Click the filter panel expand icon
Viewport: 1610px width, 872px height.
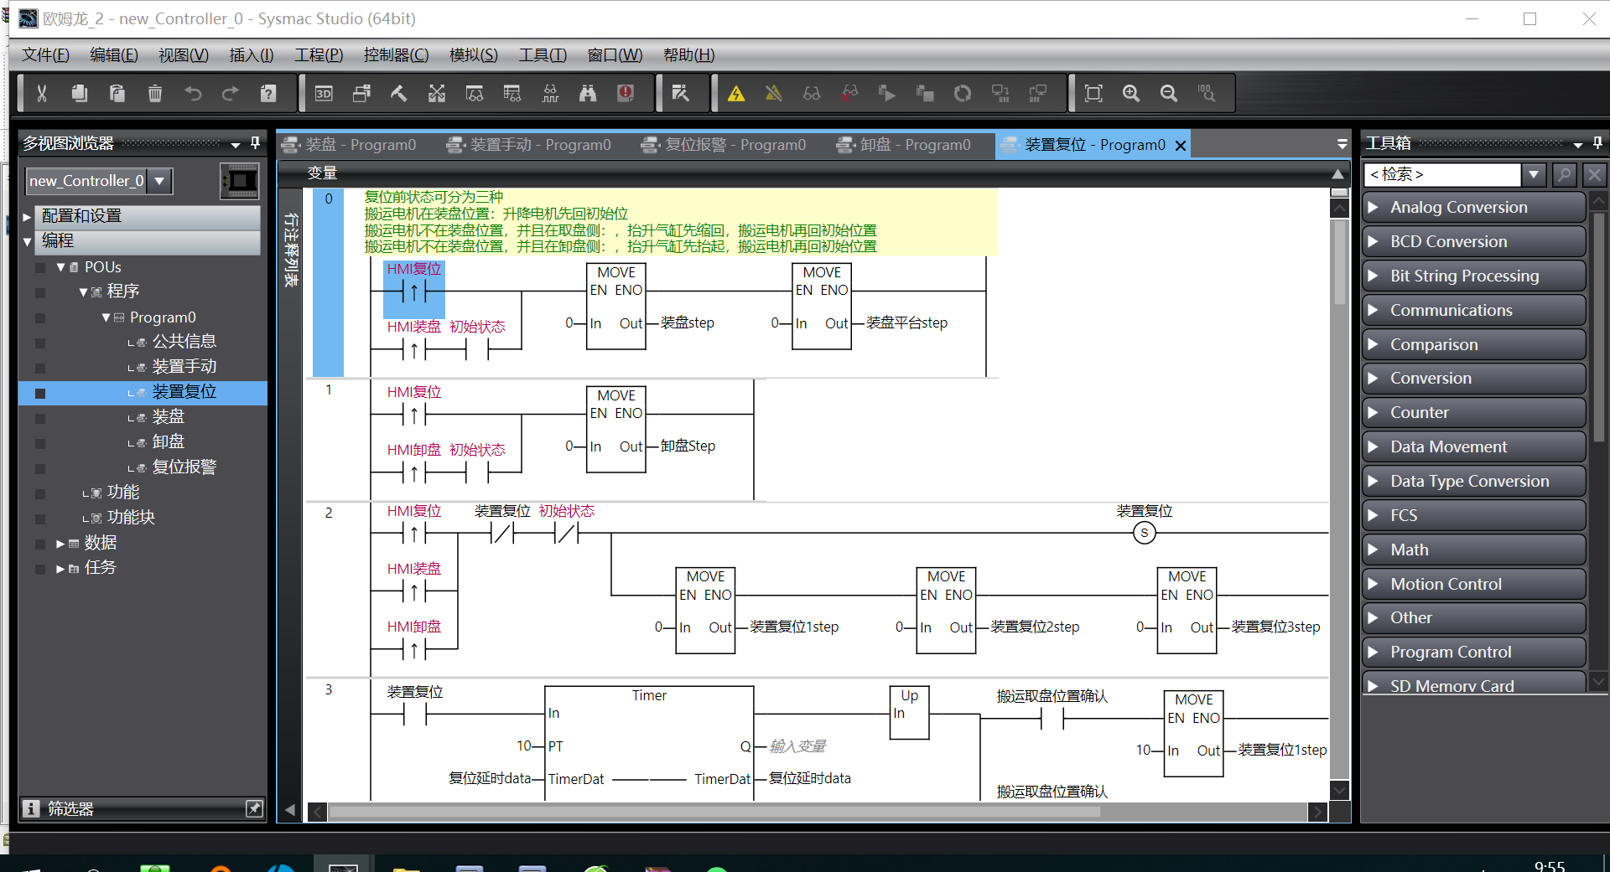coord(254,808)
